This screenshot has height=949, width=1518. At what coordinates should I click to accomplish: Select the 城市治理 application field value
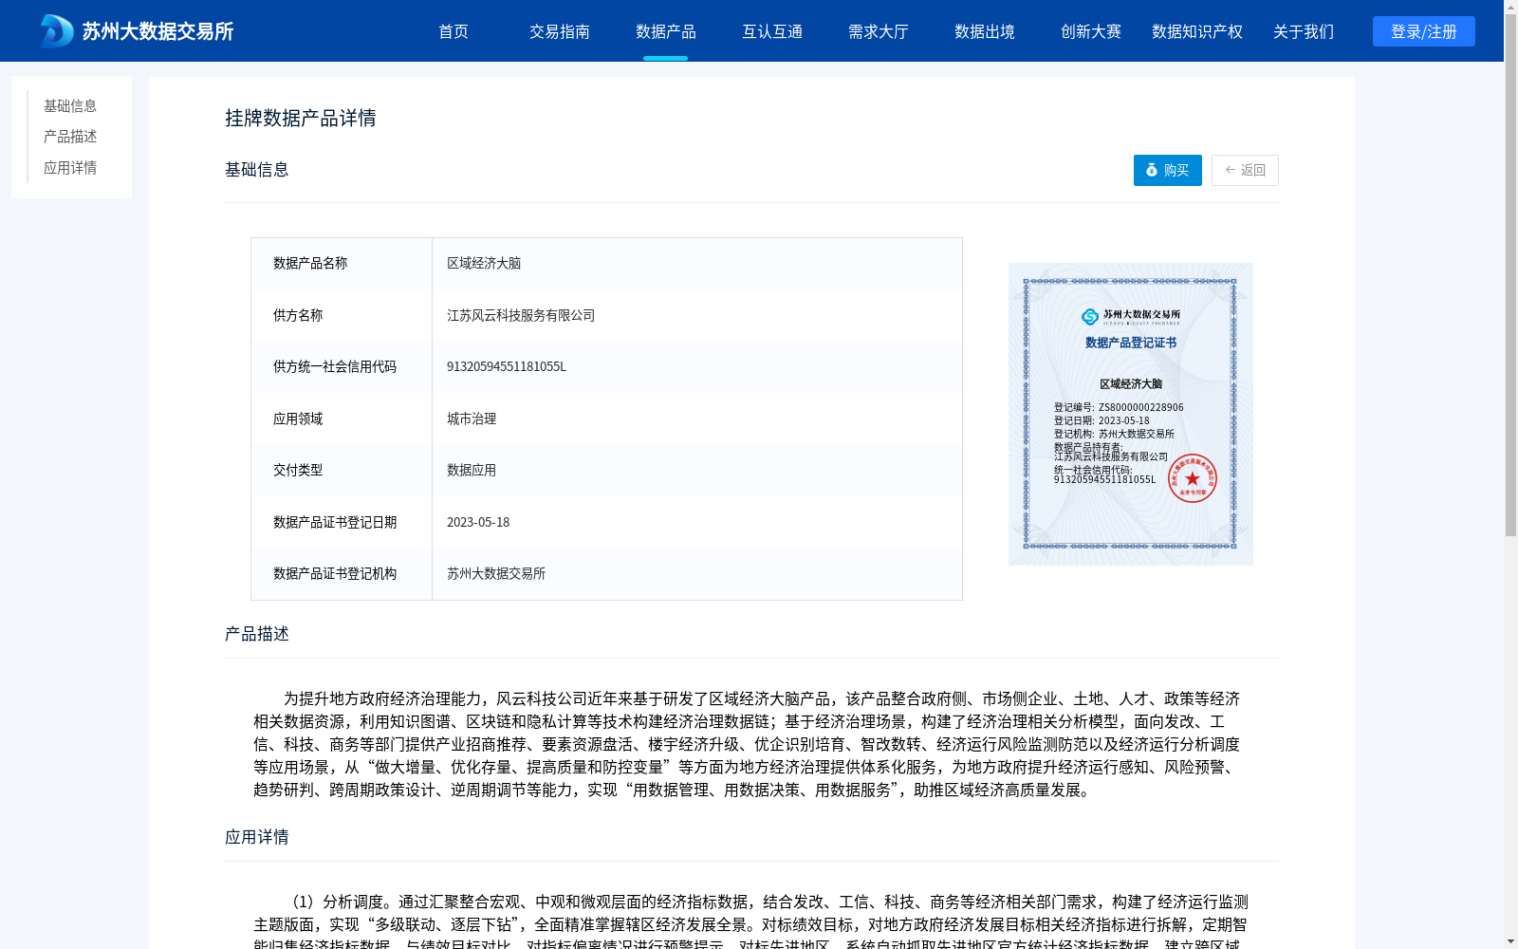pyautogui.click(x=472, y=419)
